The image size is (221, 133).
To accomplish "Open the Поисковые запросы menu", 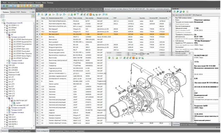I will tap(26, 3).
